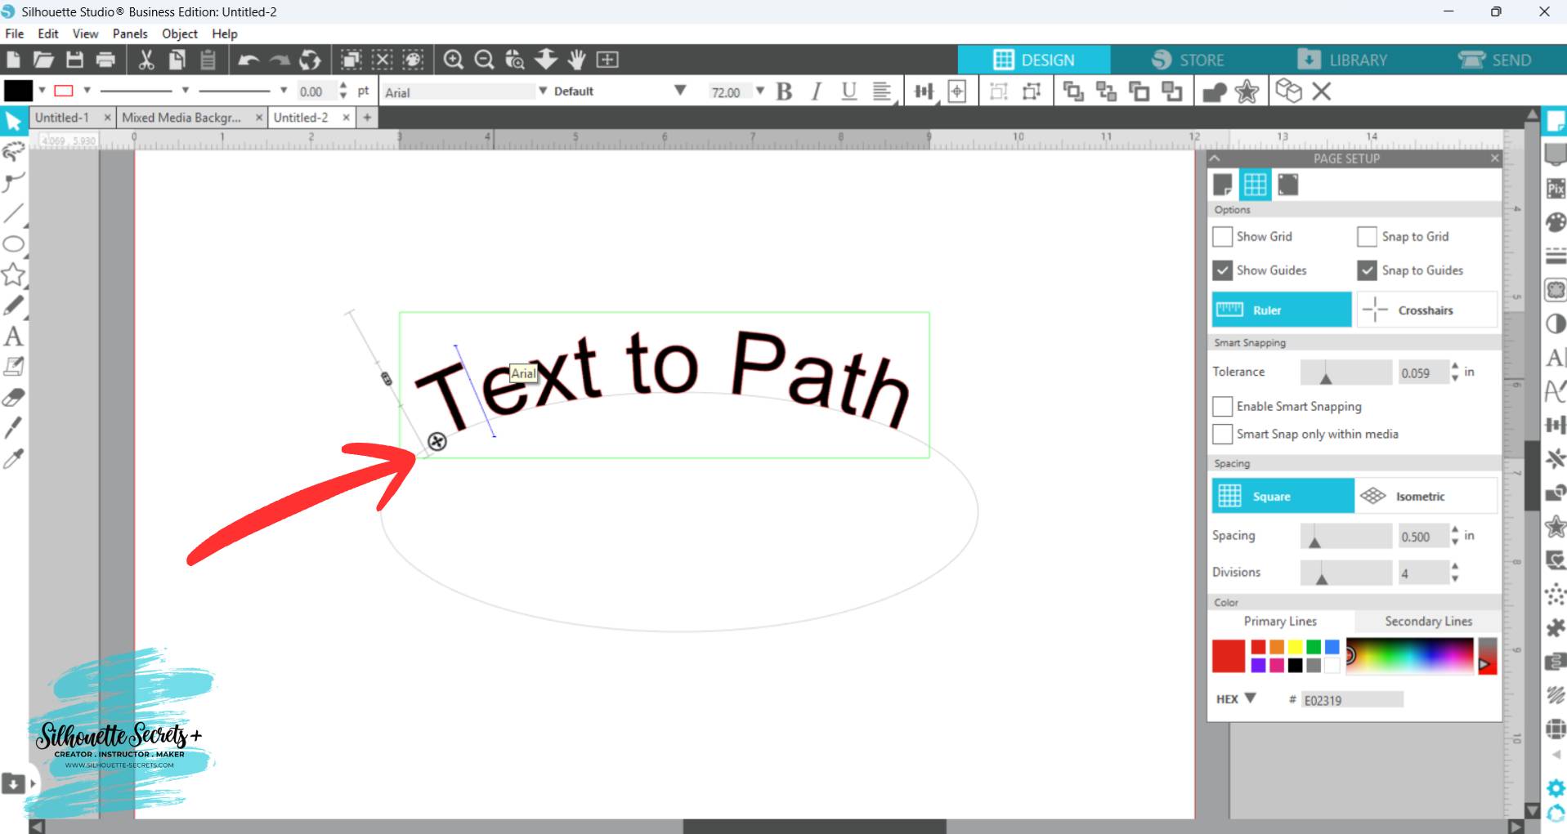Click the Save disk icon
Image resolution: width=1567 pixels, height=834 pixels.
click(x=74, y=60)
